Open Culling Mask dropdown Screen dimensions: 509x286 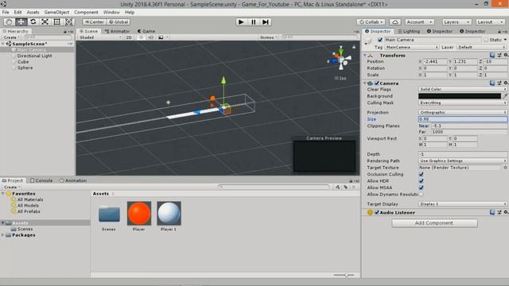(463, 102)
